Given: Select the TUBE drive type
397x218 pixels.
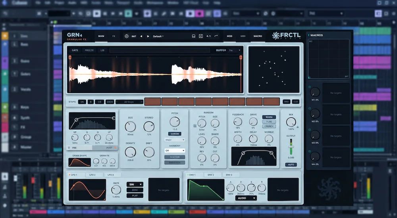Looking at the screenshot, I should click(x=269, y=122).
